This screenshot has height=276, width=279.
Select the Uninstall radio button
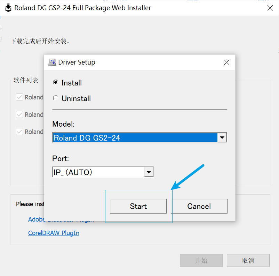click(56, 98)
